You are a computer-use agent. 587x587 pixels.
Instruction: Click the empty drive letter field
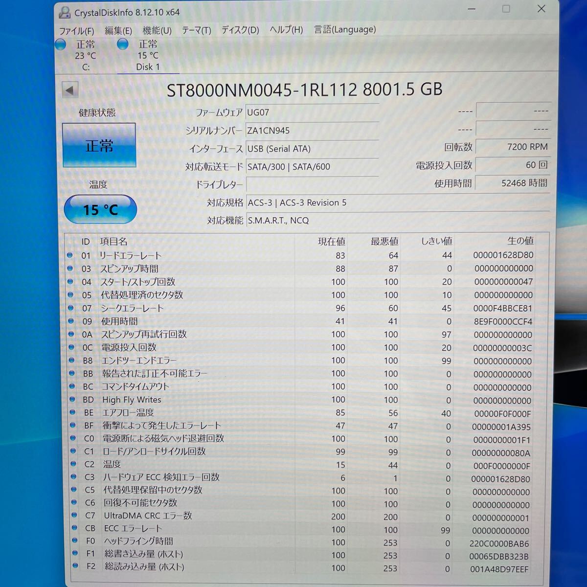[x=312, y=185]
